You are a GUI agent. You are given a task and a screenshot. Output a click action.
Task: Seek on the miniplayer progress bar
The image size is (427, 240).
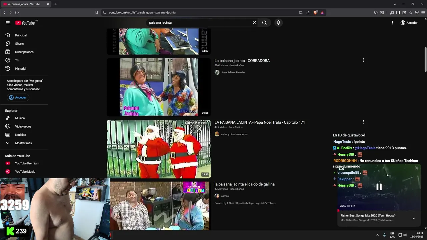point(379,210)
